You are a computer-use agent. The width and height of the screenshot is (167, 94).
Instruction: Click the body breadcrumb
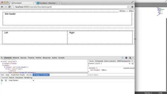pyautogui.click(x=8, y=75)
